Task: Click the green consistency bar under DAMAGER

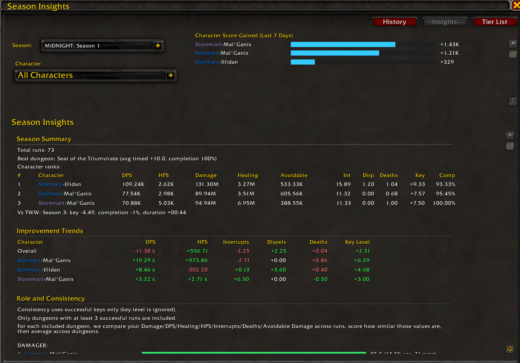Action: (254, 353)
